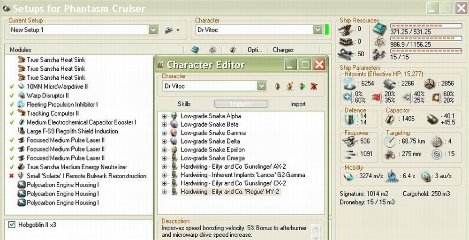The width and height of the screenshot is (469, 240).
Task: Click the turret firepower icon showing 536
Action: tap(349, 142)
